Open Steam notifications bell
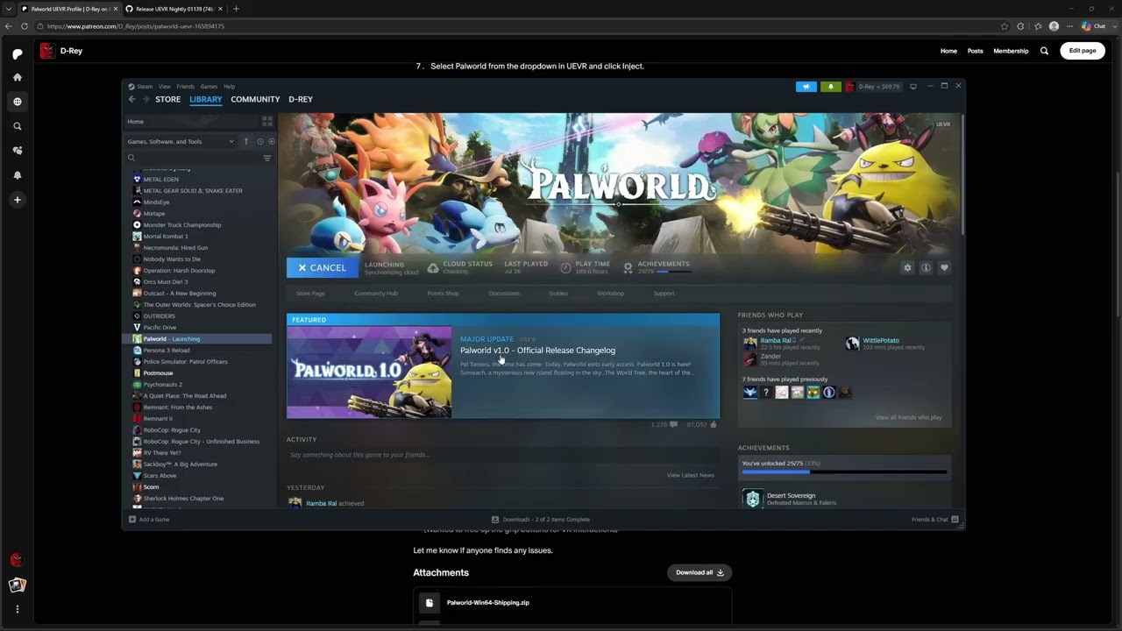 (830, 86)
